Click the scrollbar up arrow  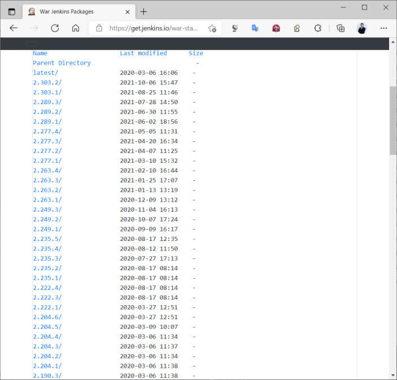pyautogui.click(x=393, y=42)
